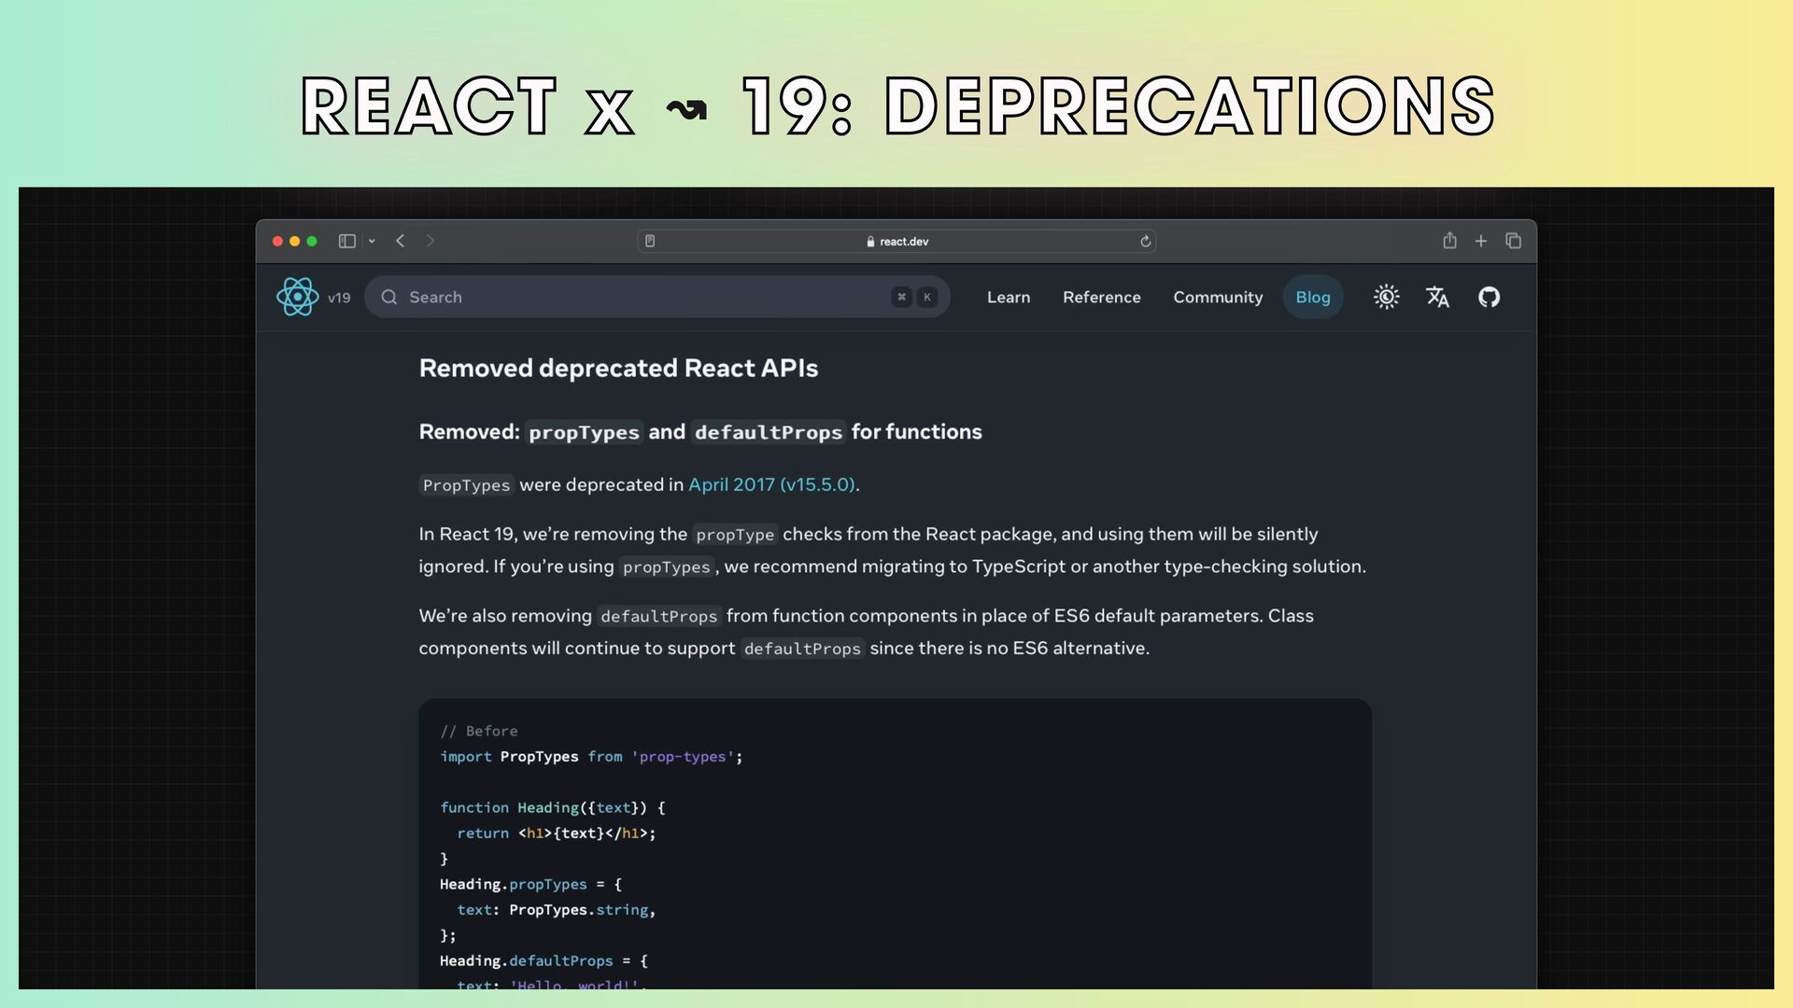Open the GitHub repository icon

pos(1489,297)
